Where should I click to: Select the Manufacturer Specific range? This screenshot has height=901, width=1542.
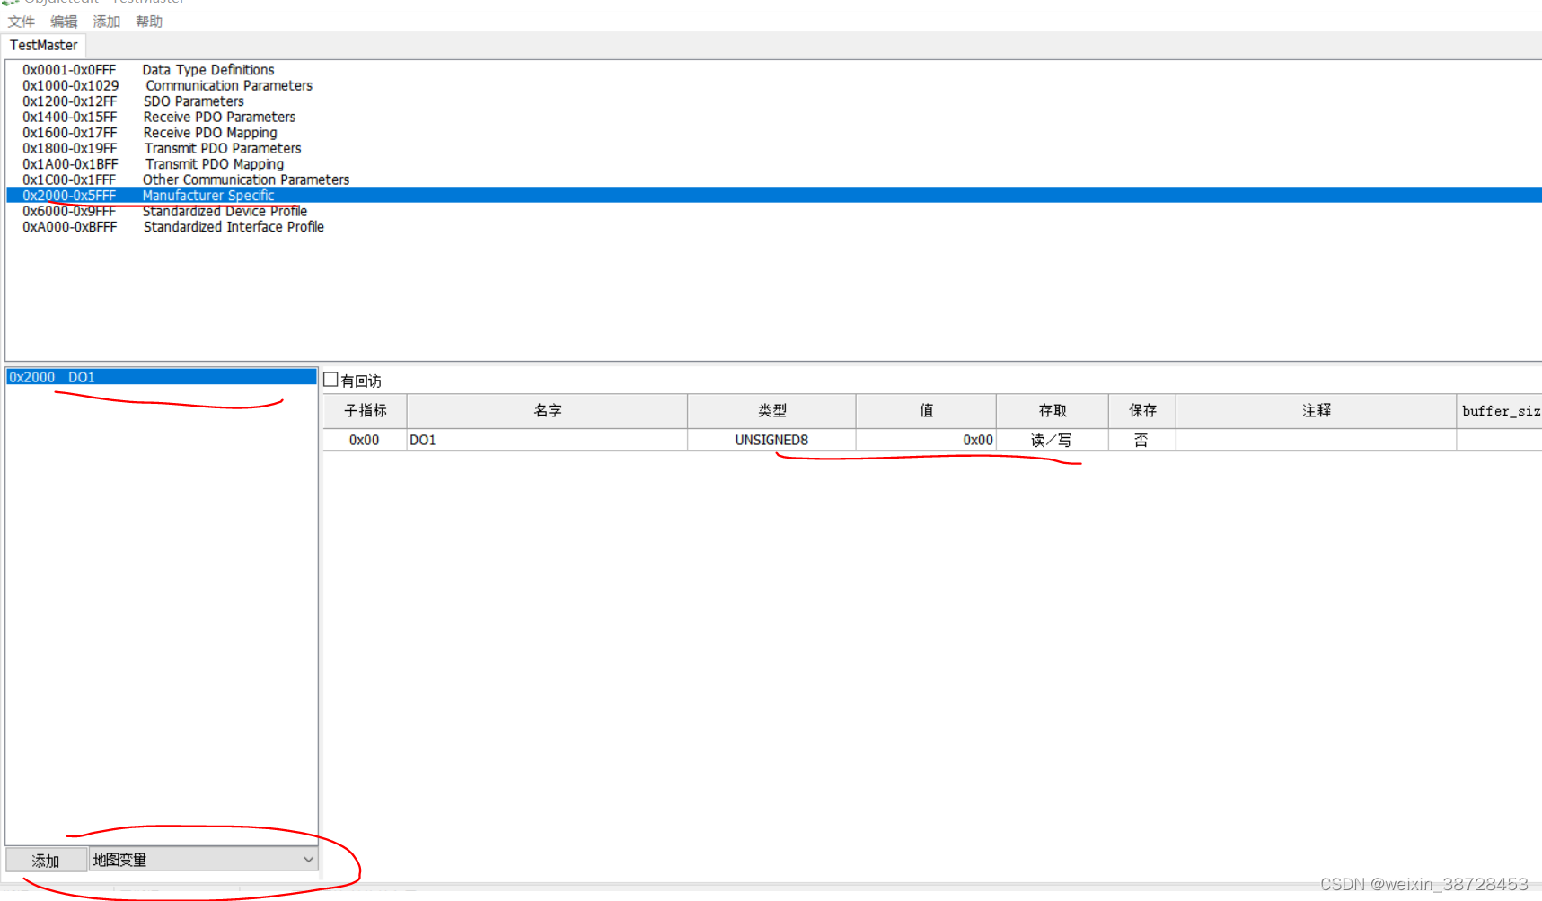tap(774, 196)
